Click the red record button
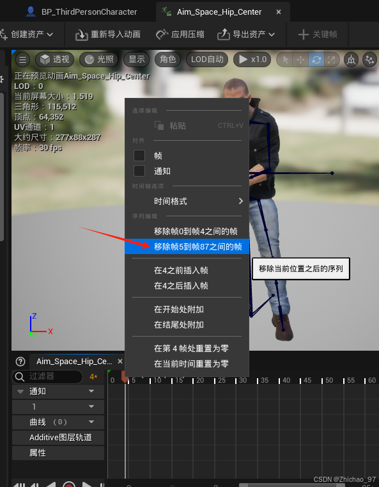The image size is (379, 487). coord(69,484)
